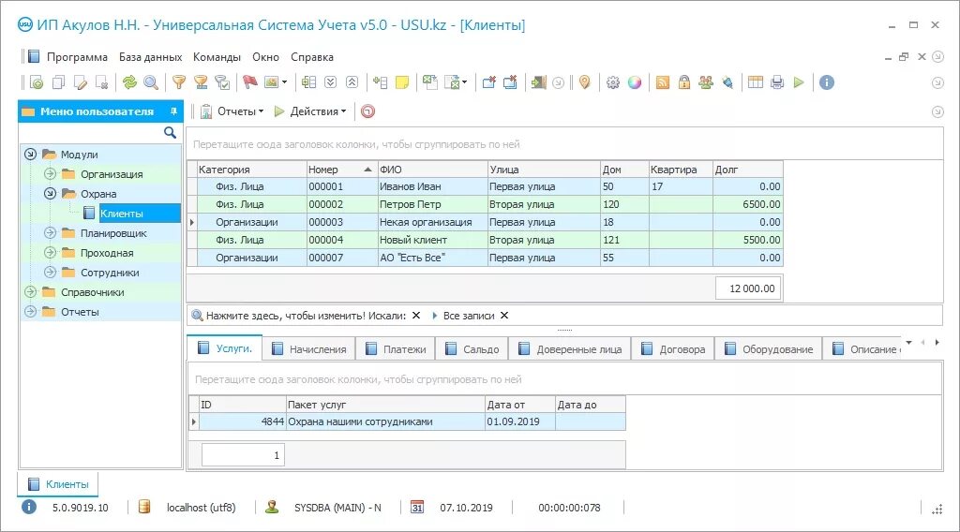Viewport: 960px width, 532px height.
Task: Click the edit record pencil icon
Action: click(x=81, y=82)
